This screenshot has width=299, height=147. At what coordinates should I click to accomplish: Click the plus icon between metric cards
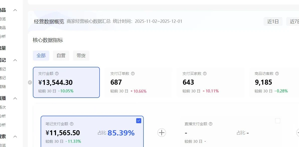pos(162,133)
